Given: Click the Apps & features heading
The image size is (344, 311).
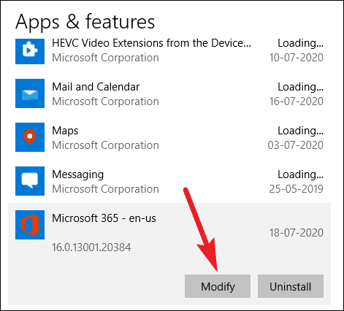Looking at the screenshot, I should 85,23.
